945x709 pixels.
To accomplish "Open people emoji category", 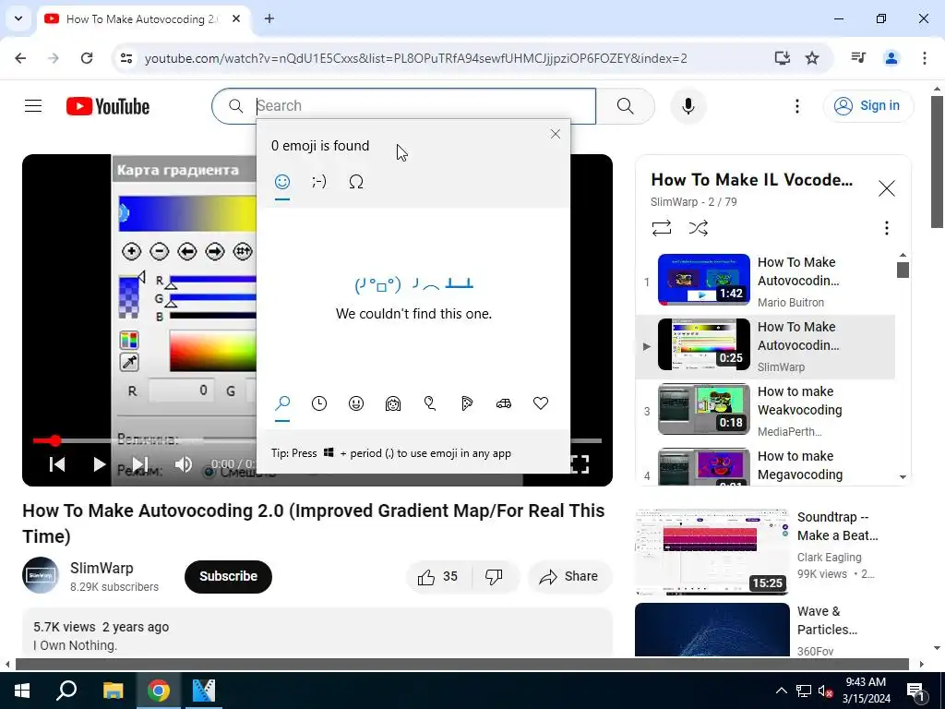I will coord(393,403).
